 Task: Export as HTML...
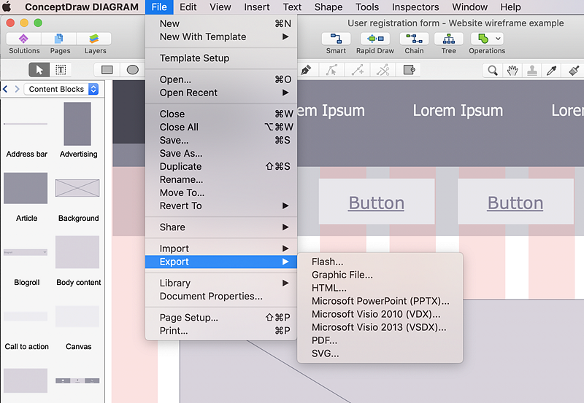(x=380, y=288)
